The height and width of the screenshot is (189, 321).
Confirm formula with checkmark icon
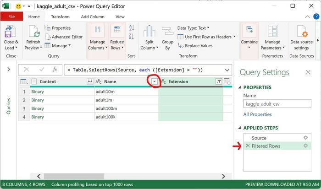click(x=42, y=70)
